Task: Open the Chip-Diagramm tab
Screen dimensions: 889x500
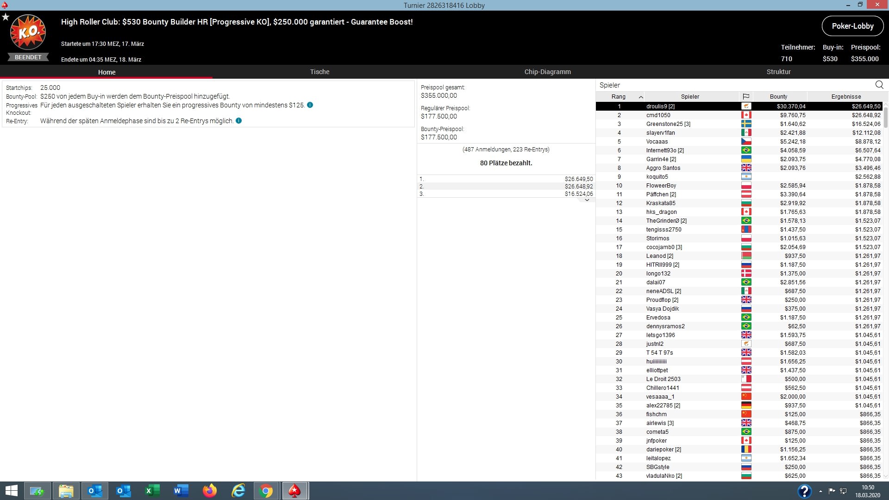Action: (x=547, y=72)
